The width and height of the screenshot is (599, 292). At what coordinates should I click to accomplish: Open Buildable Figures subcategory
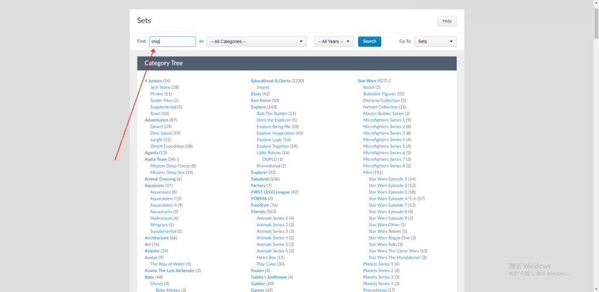379,94
